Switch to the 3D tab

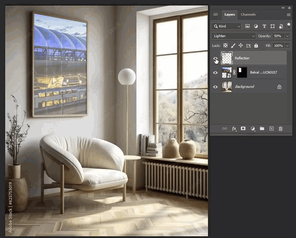point(215,15)
